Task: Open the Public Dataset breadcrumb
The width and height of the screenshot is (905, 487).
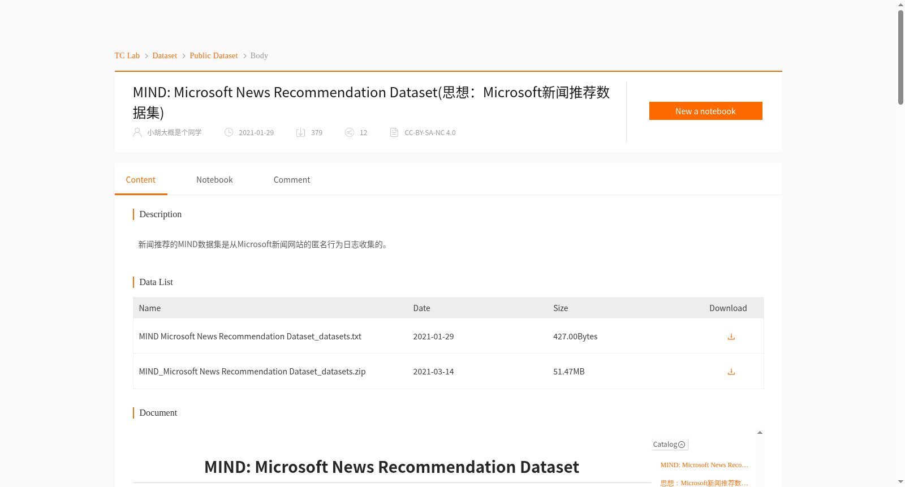Action: pos(214,55)
